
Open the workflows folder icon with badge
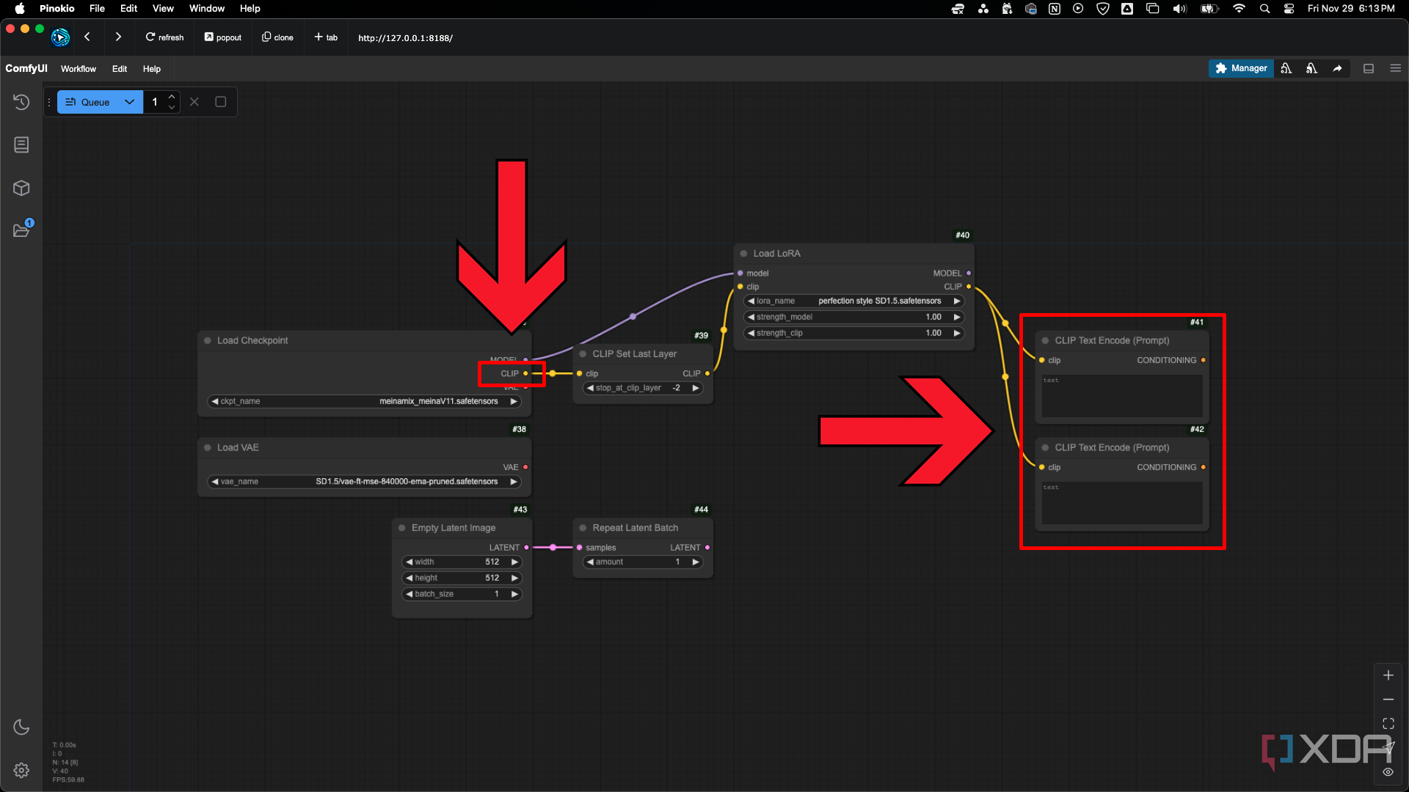click(21, 230)
